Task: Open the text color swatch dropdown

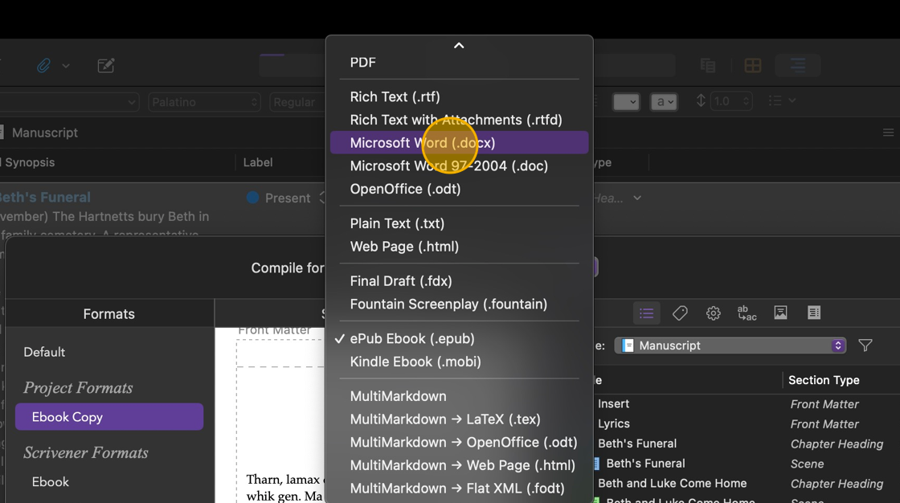Action: (626, 102)
